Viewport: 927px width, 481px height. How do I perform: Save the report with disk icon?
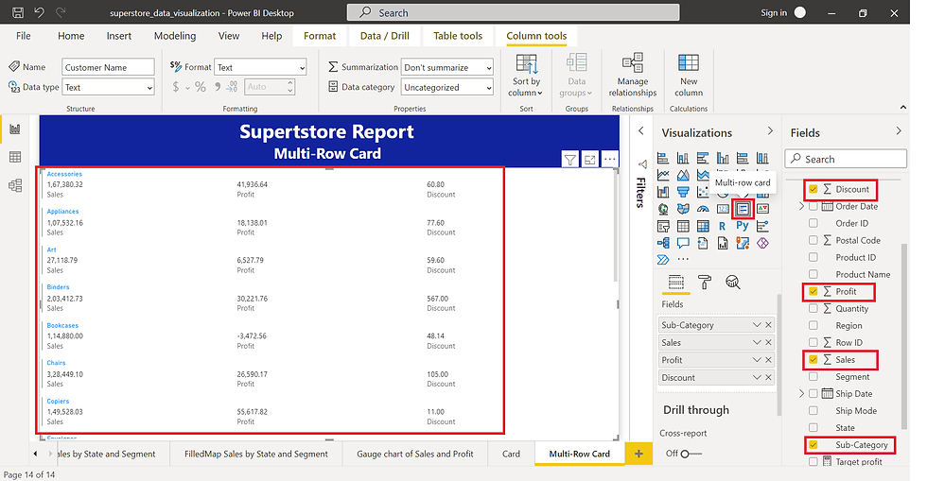[18, 12]
